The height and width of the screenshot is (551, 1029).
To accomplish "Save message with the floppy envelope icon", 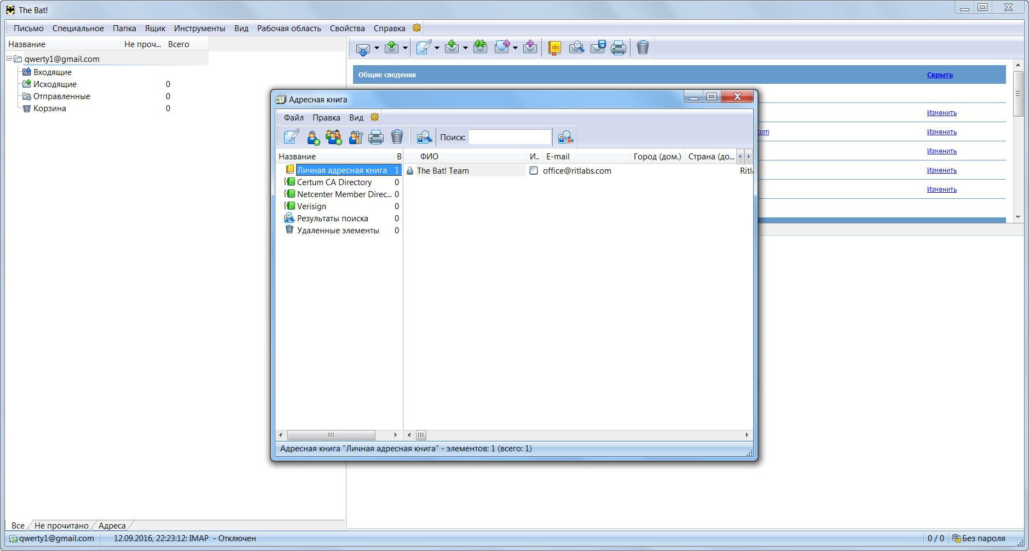I will [598, 48].
